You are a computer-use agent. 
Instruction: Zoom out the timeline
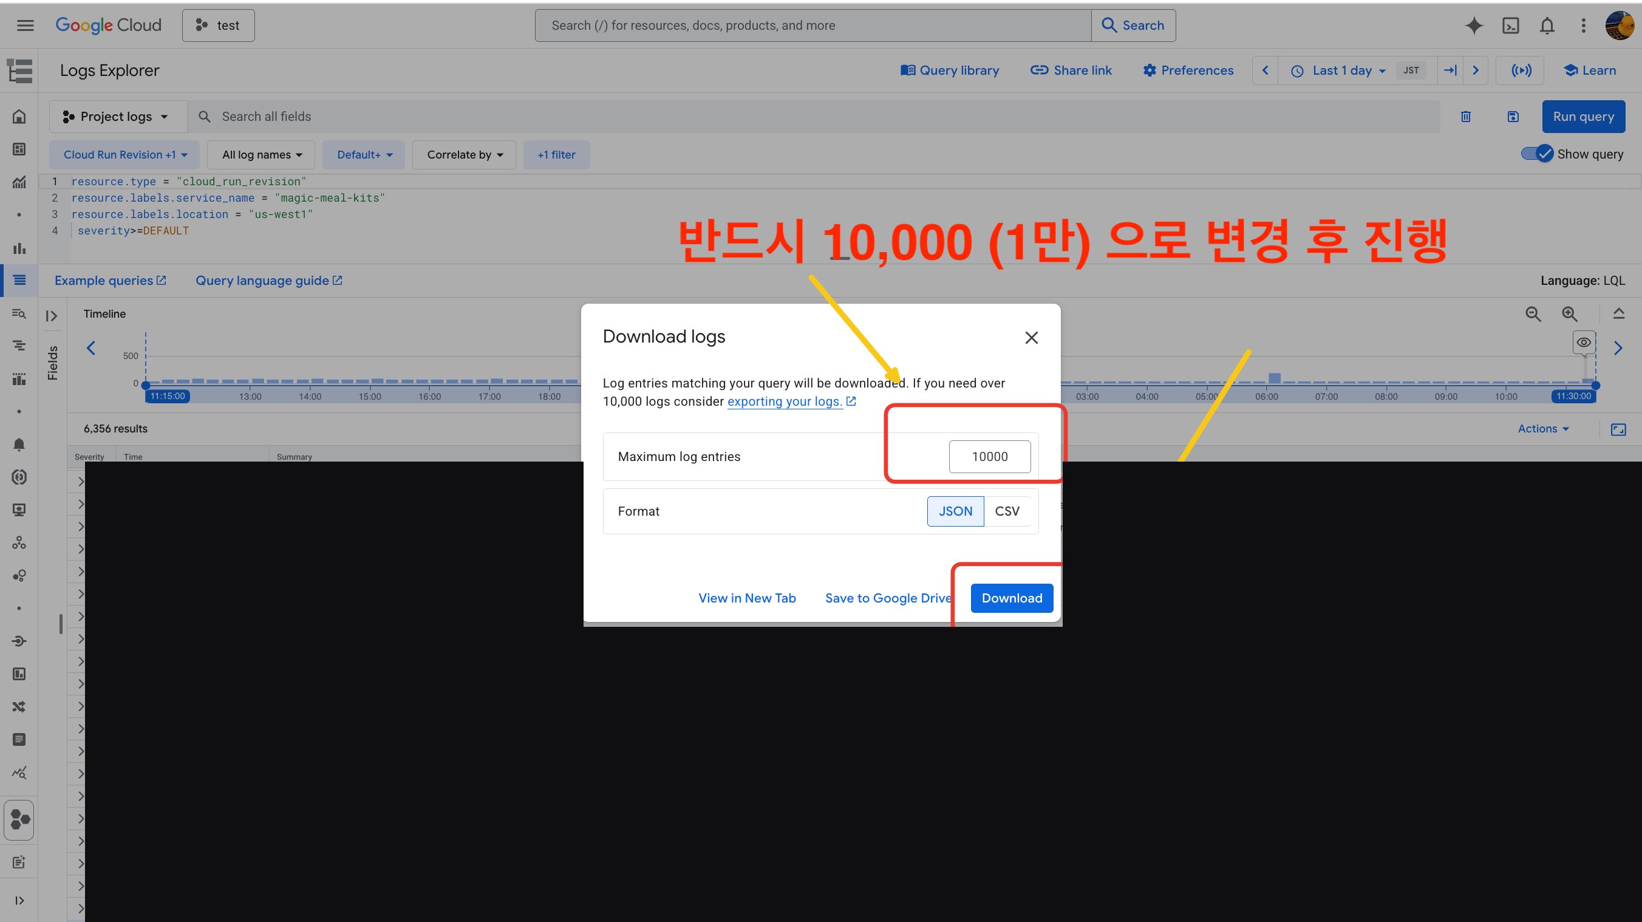1533,313
